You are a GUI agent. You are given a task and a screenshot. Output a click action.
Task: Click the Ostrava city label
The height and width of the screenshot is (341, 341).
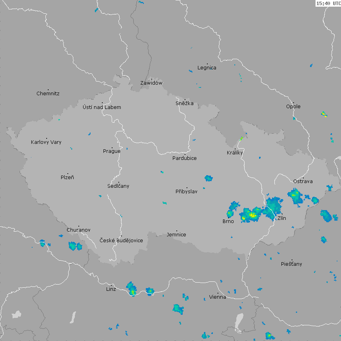303,181
